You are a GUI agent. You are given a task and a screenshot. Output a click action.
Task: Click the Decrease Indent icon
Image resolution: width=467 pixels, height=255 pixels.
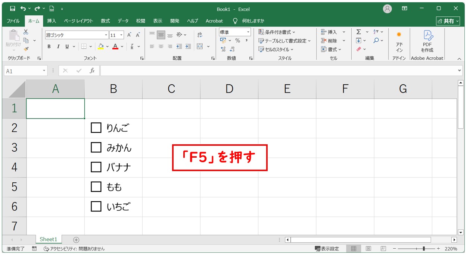[179, 47]
